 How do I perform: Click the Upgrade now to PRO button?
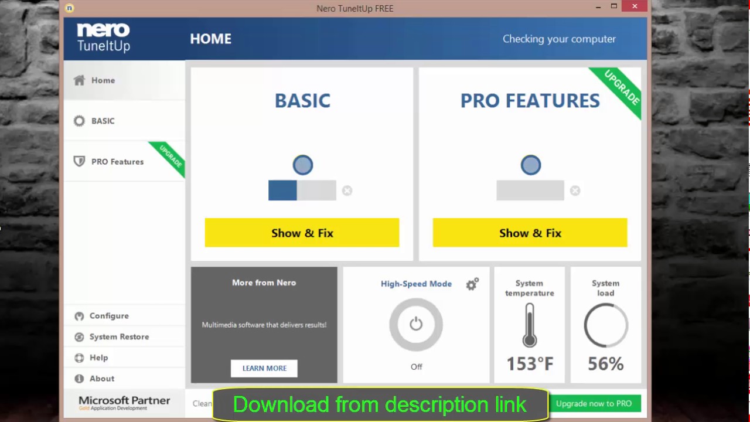(594, 403)
